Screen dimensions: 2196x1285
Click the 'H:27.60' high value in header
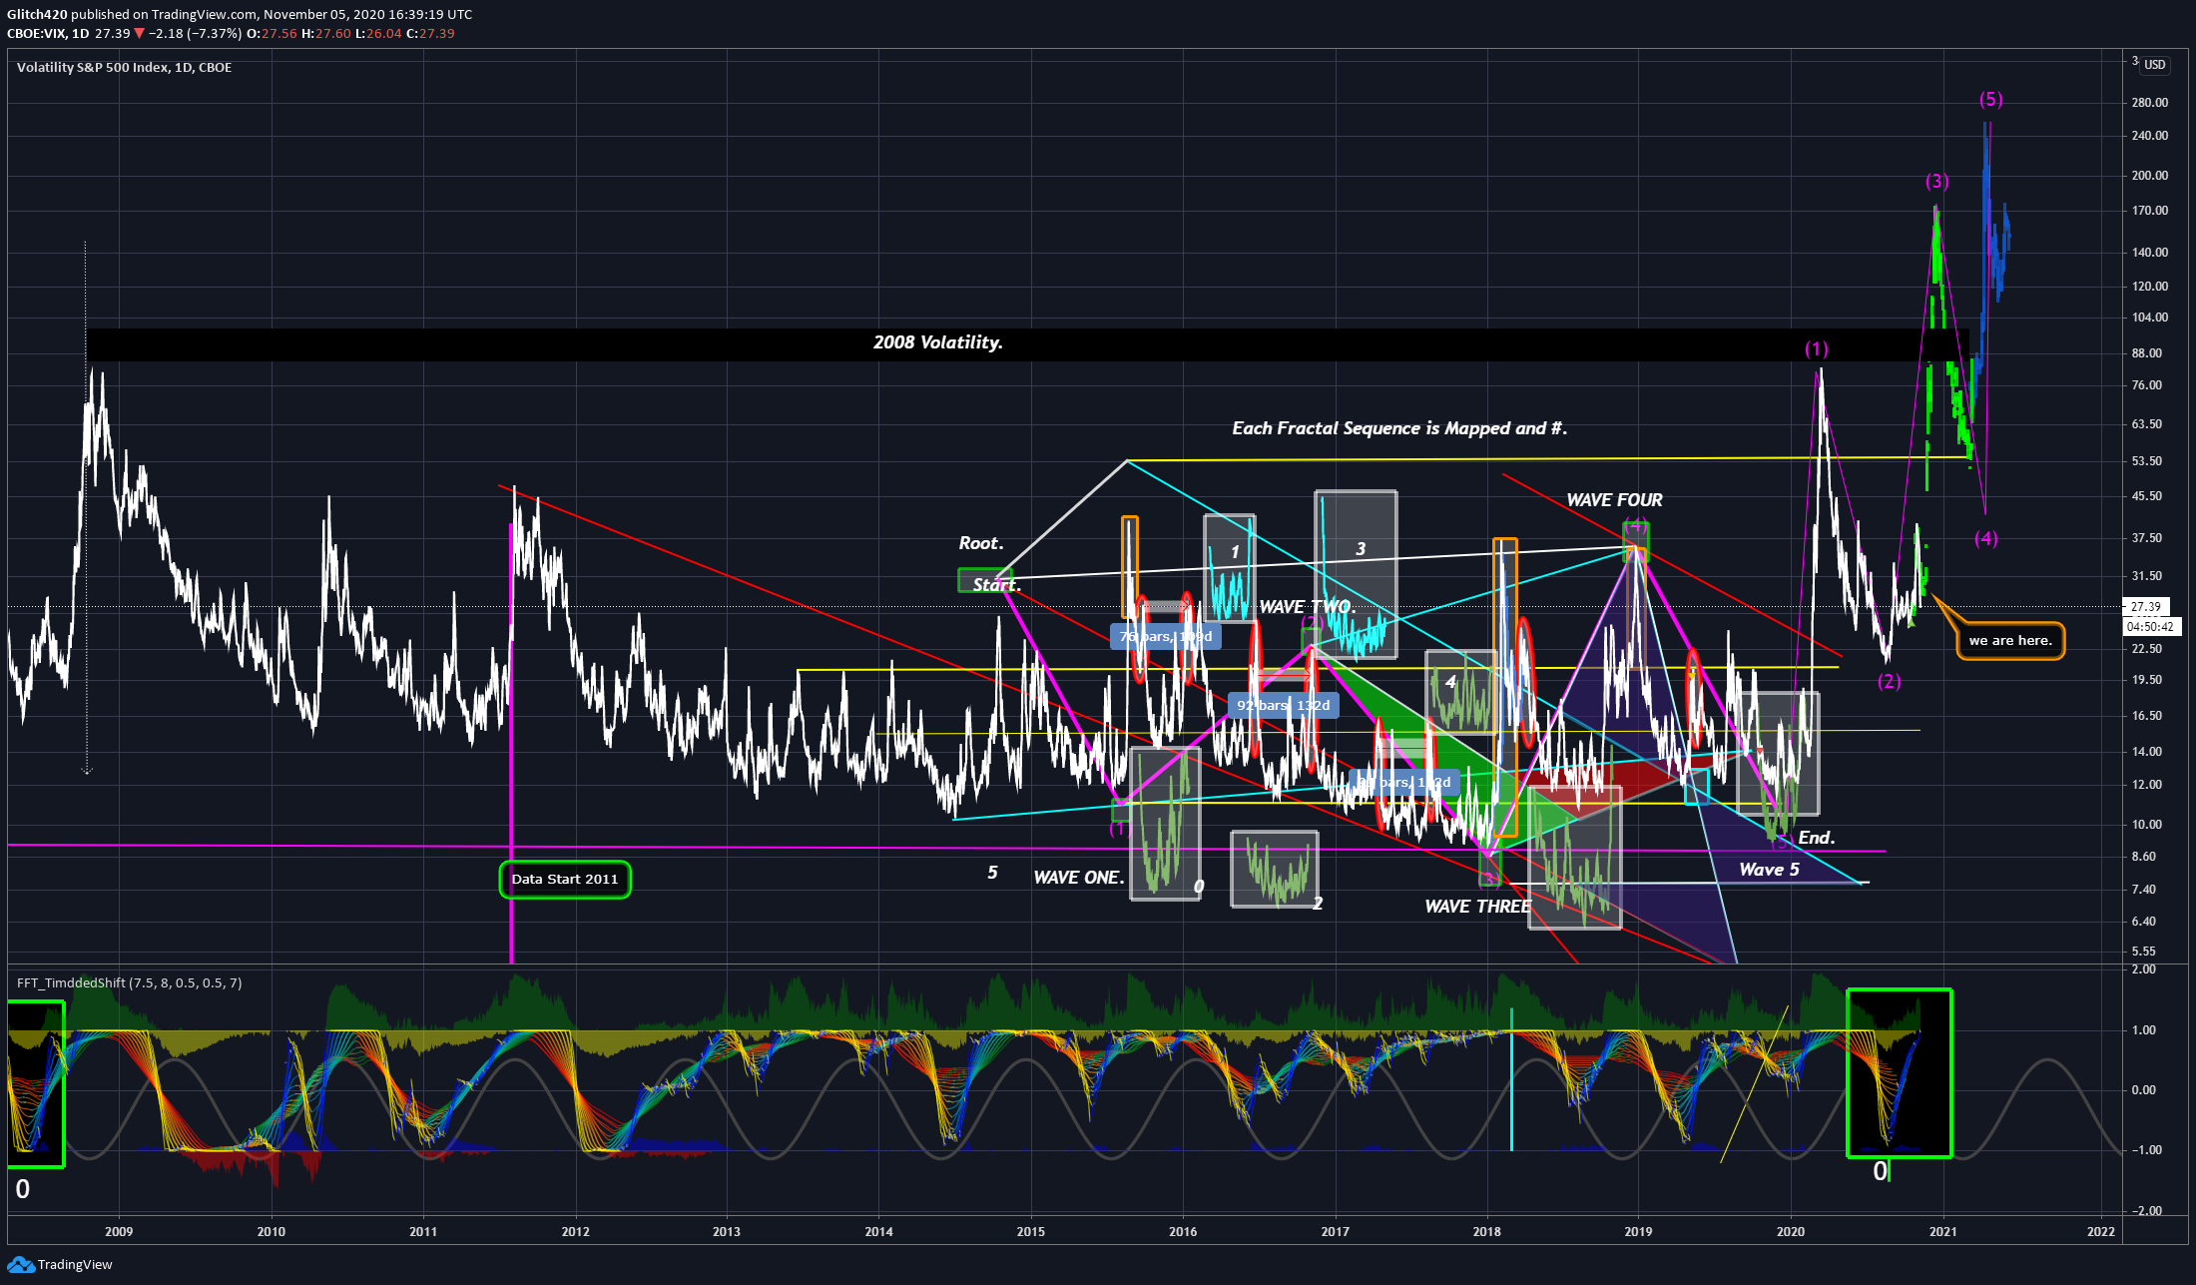(326, 33)
